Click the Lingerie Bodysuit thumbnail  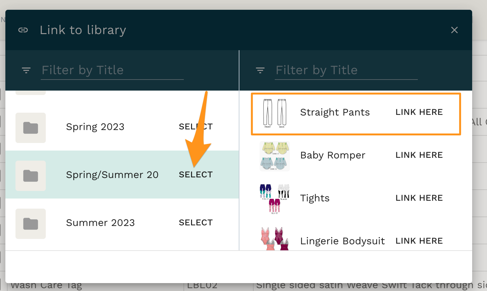pos(275,239)
